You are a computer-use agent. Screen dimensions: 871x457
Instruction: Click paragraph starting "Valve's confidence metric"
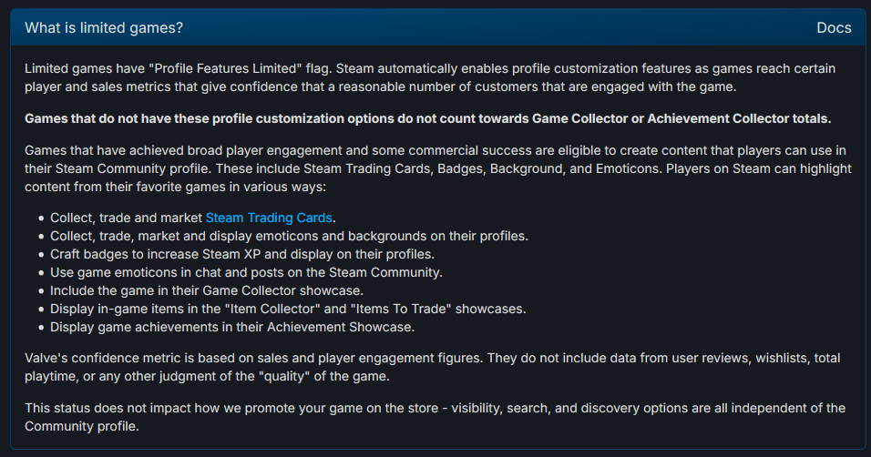point(432,367)
